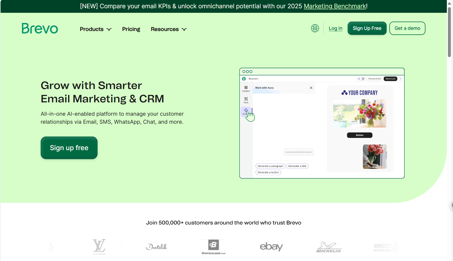453x261 pixels.
Task: Click the Michelin customer logo
Action: click(x=329, y=247)
